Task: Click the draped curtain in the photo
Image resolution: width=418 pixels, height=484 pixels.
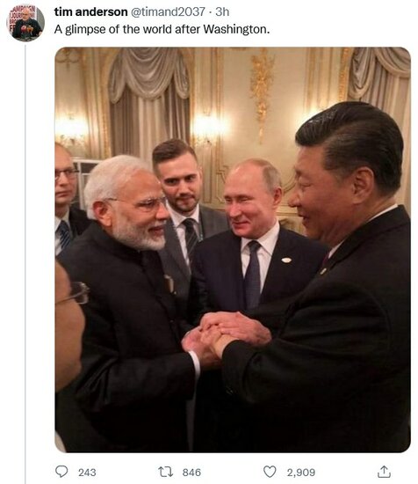Action: pyautogui.click(x=149, y=102)
